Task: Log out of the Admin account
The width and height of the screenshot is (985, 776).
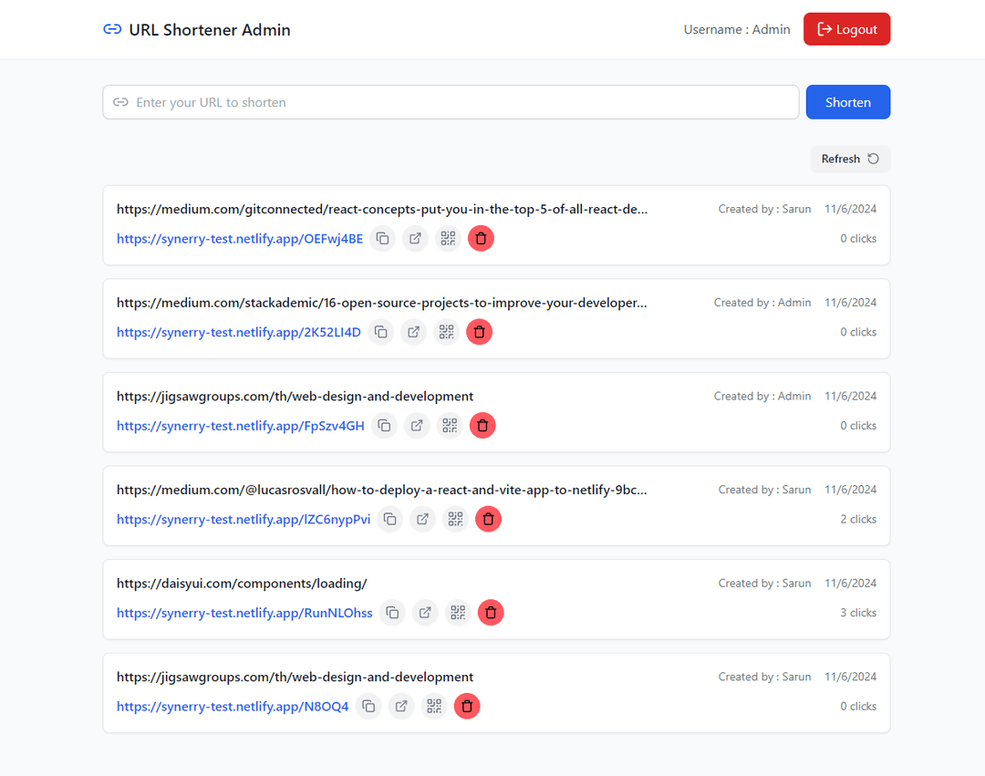Action: 846,29
